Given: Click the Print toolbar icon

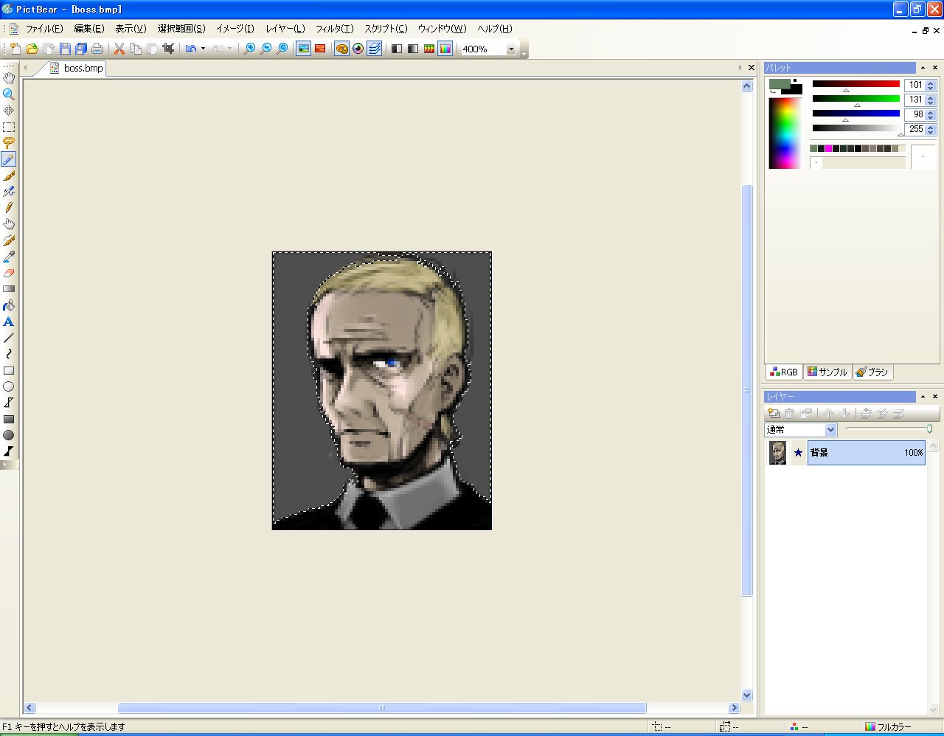Looking at the screenshot, I should (x=97, y=49).
